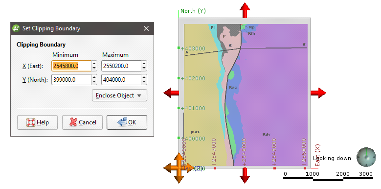Click the Help button
The height and width of the screenshot is (189, 381).
click(x=38, y=122)
